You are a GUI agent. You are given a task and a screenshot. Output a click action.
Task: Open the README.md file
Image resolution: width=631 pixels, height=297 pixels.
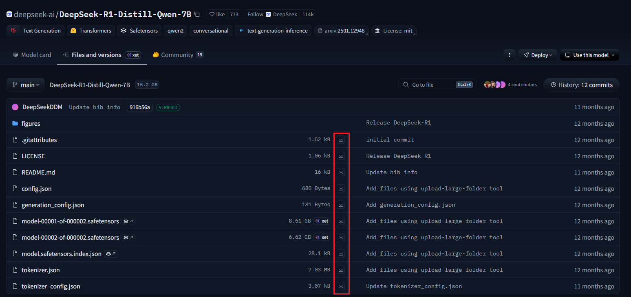click(x=38, y=172)
